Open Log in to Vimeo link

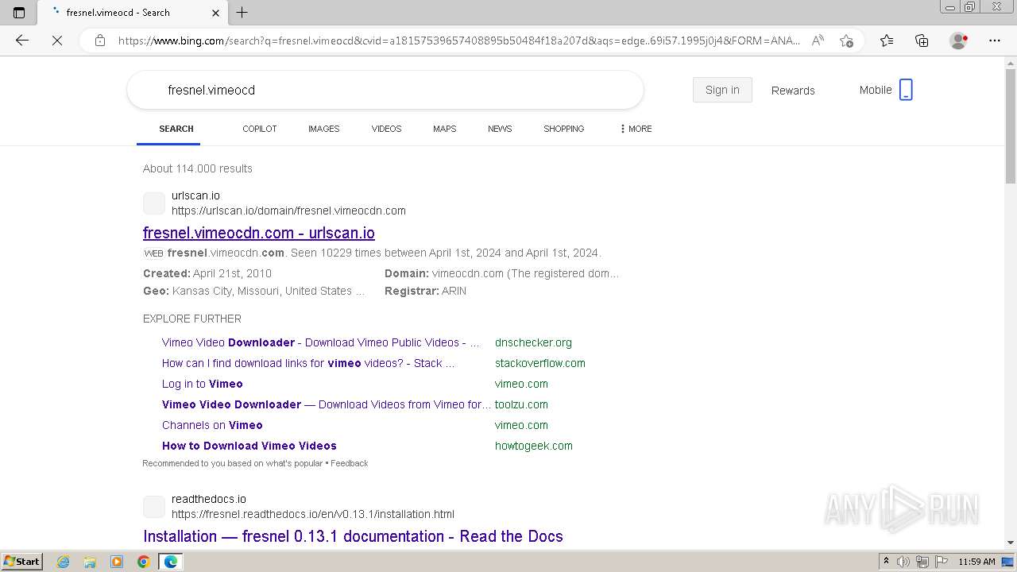tap(203, 384)
